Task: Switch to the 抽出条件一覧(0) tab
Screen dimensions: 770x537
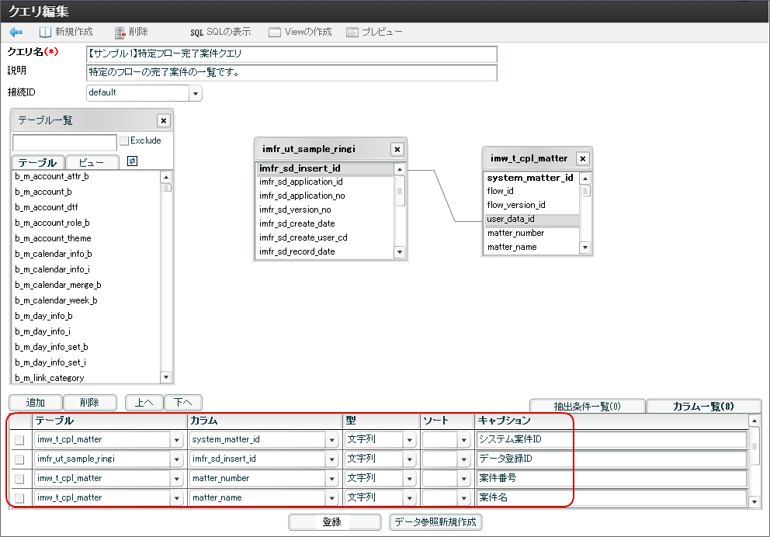Action: coord(587,406)
